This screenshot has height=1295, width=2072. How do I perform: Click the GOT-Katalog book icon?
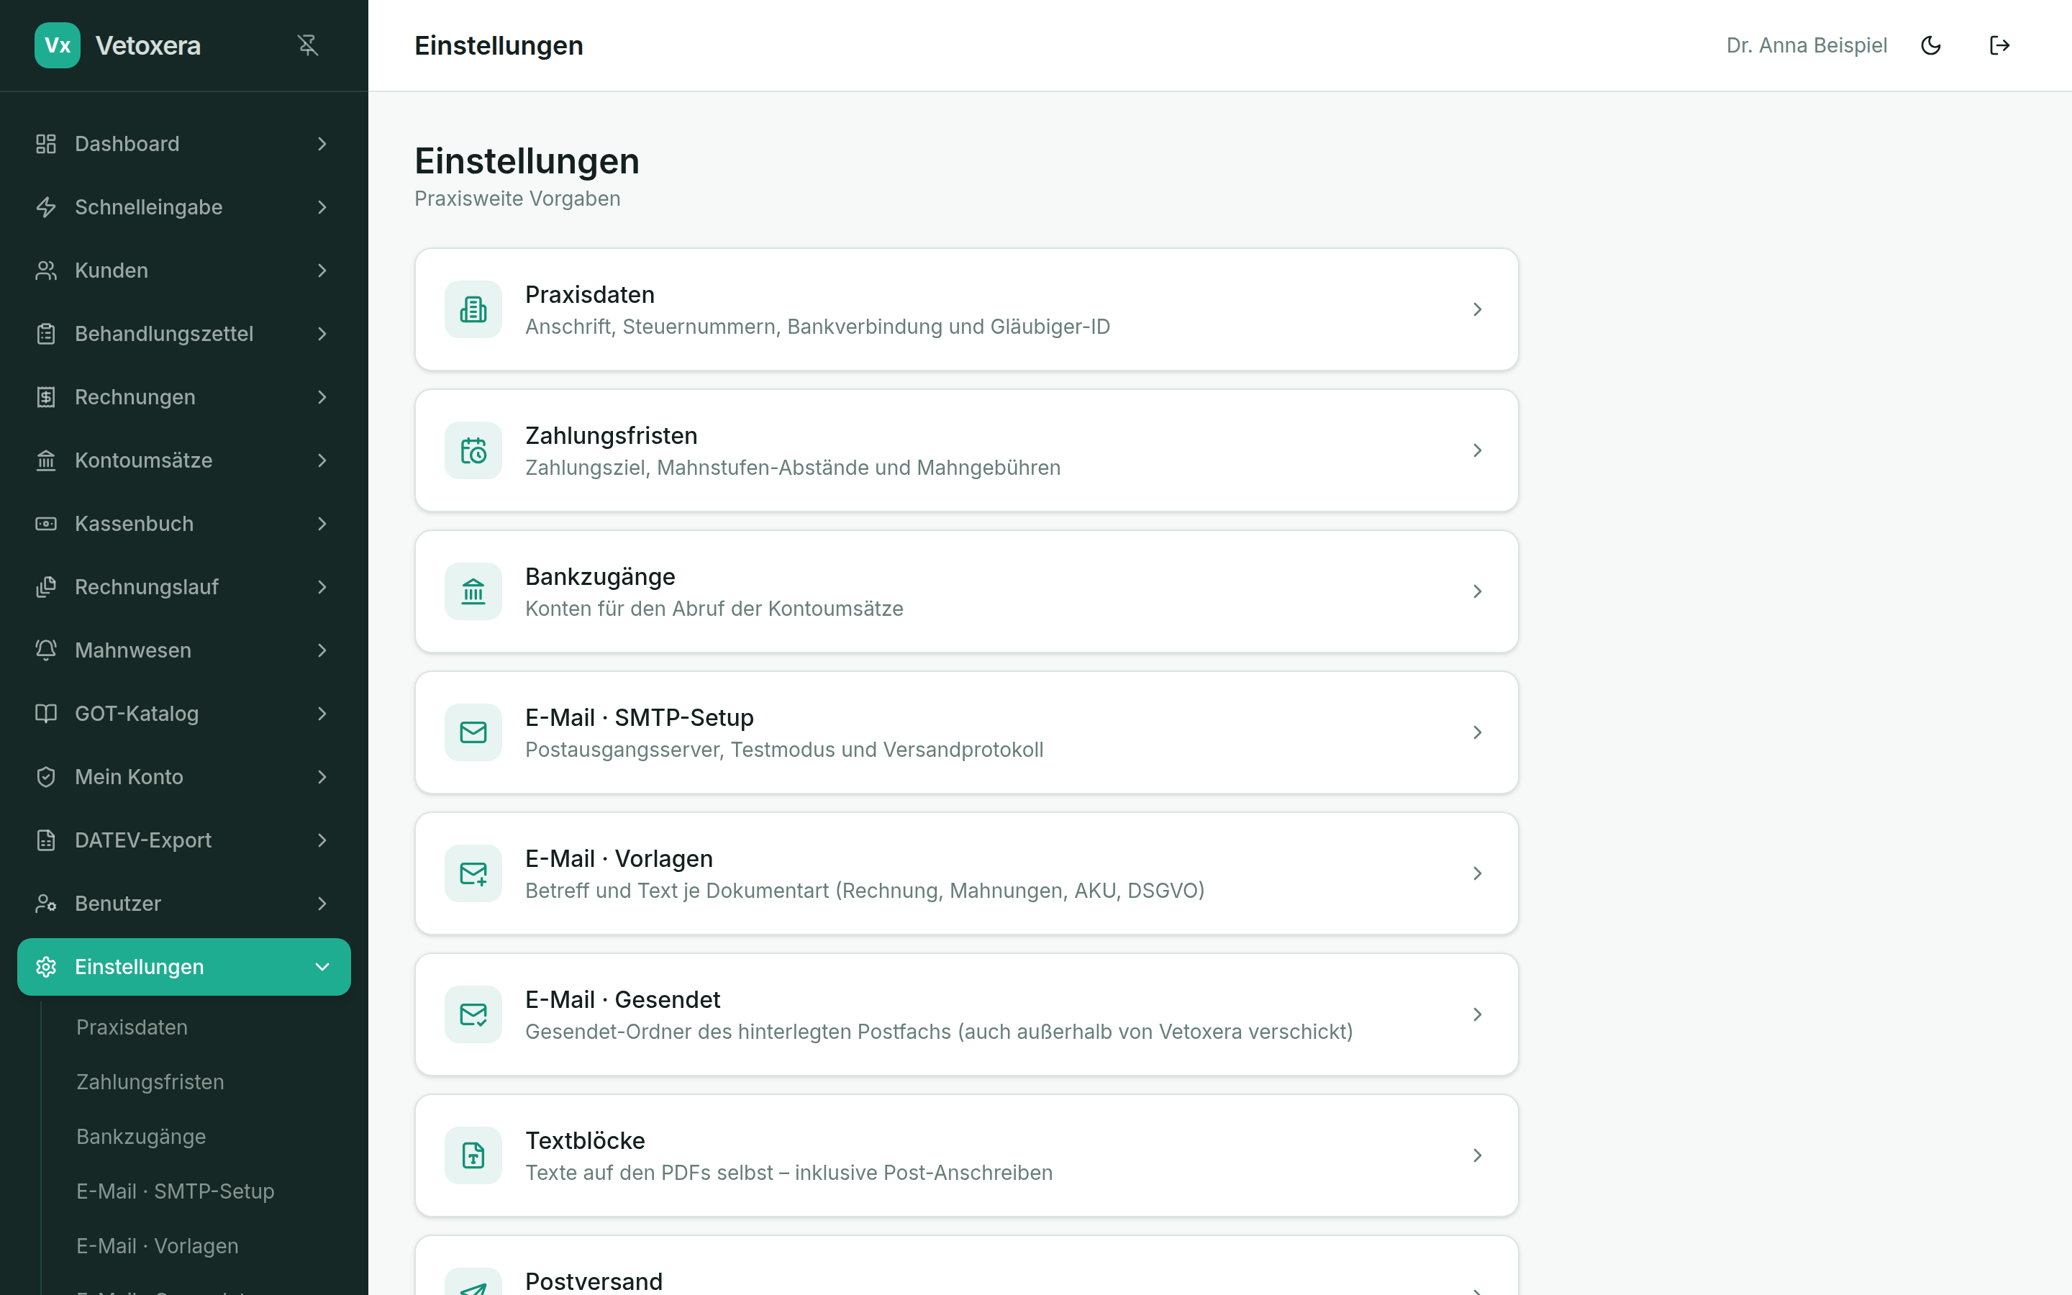pyautogui.click(x=46, y=714)
